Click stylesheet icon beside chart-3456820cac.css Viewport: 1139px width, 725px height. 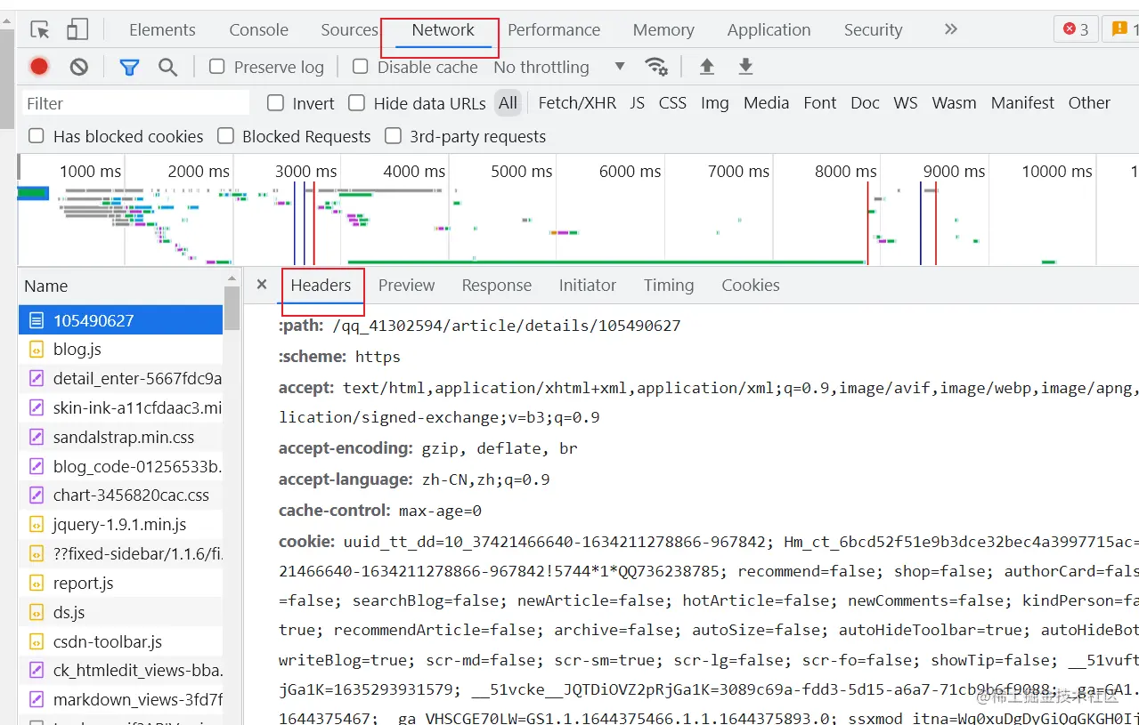coord(37,495)
